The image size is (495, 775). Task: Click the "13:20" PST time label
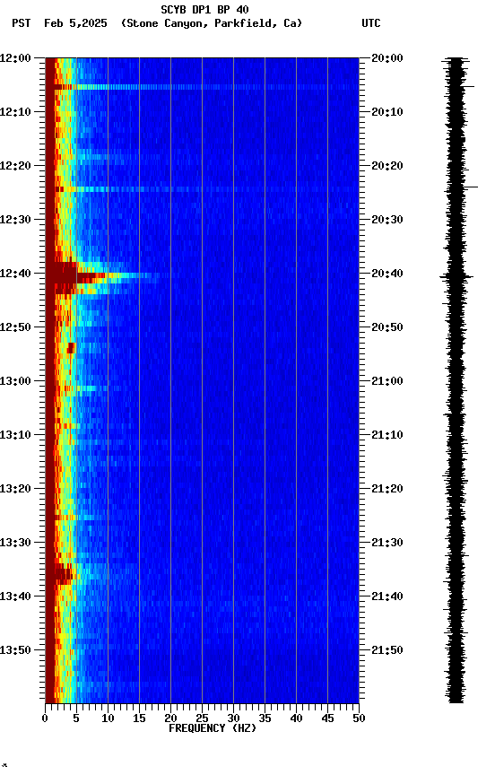(x=15, y=489)
